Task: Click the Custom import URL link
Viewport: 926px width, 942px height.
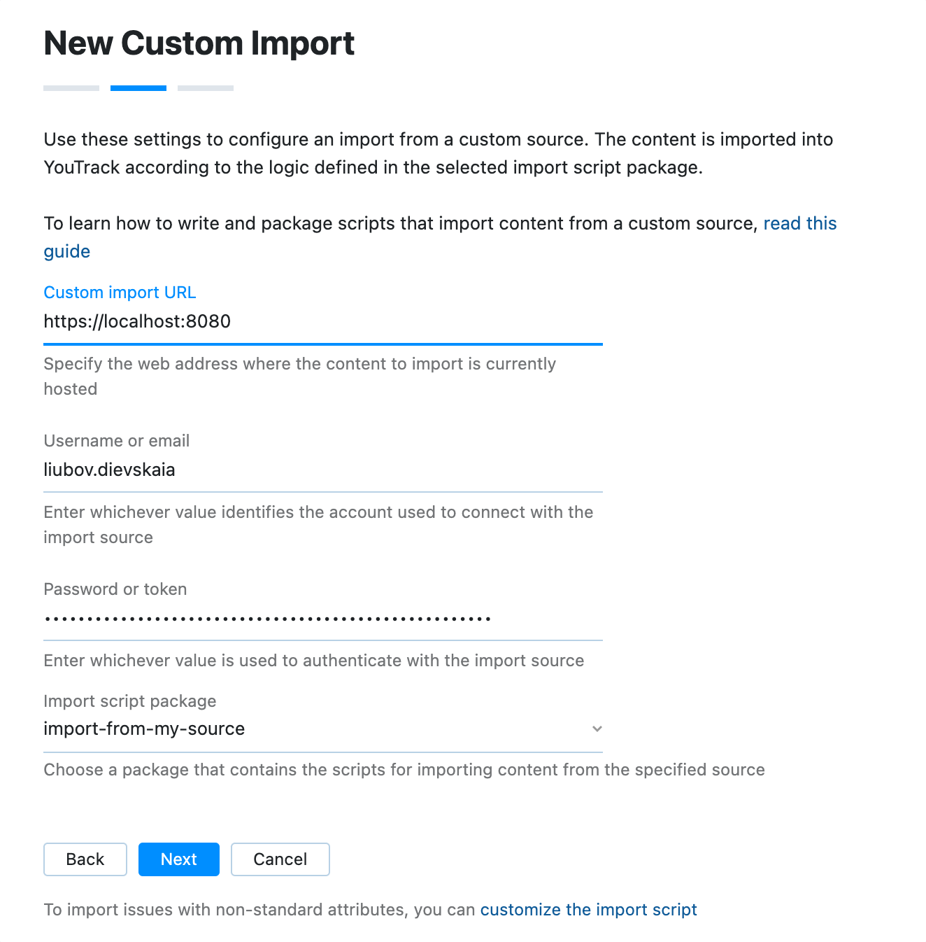Action: pos(120,293)
